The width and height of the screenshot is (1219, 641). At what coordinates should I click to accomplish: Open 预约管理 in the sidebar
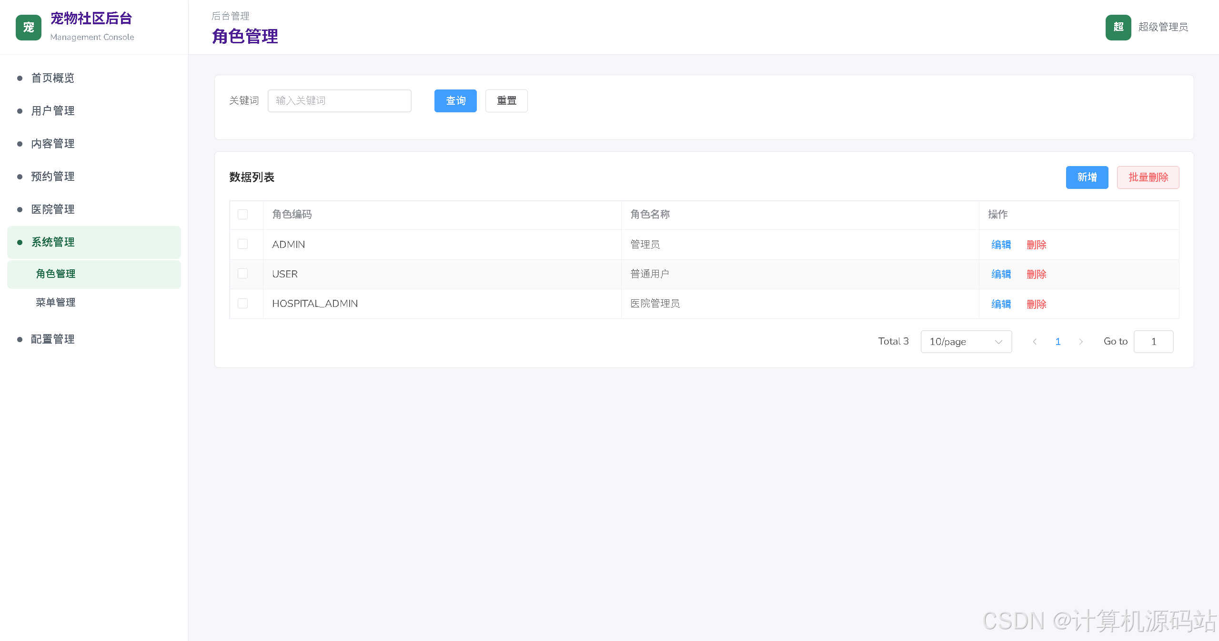94,177
